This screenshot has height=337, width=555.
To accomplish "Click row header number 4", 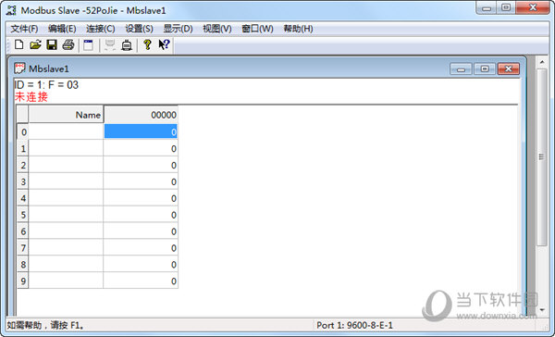I will pyautogui.click(x=23, y=198).
